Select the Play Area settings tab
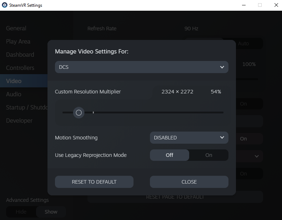This screenshot has height=220, width=282. [18, 41]
